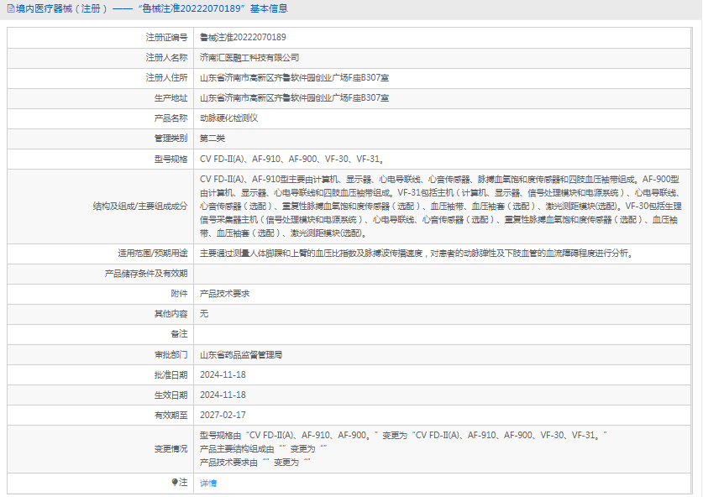The width and height of the screenshot is (703, 497).
Task: Click the 批准日期 label
Action: [171, 375]
